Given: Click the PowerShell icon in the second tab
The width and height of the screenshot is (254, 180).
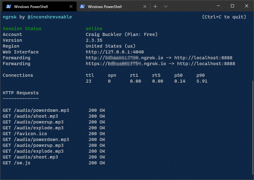Looking at the screenshot, I should coord(82,6).
